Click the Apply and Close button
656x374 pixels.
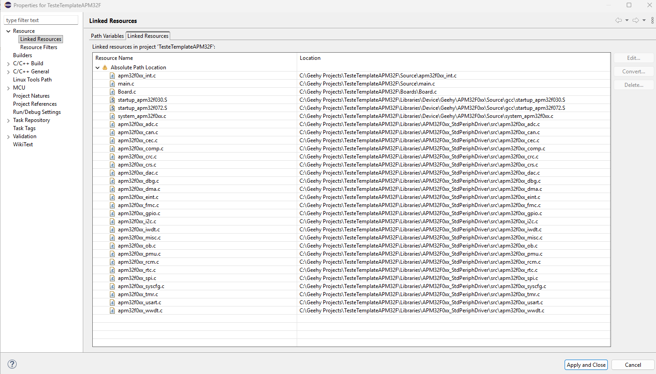[586, 365]
